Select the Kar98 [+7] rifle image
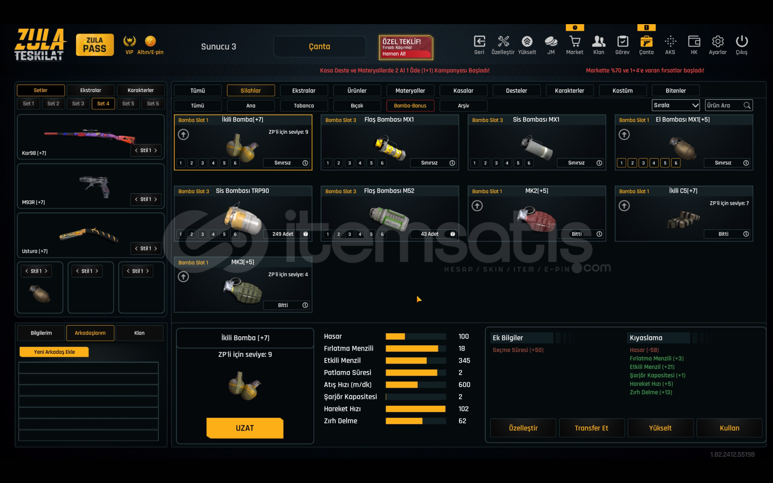The image size is (773, 483). [90, 136]
